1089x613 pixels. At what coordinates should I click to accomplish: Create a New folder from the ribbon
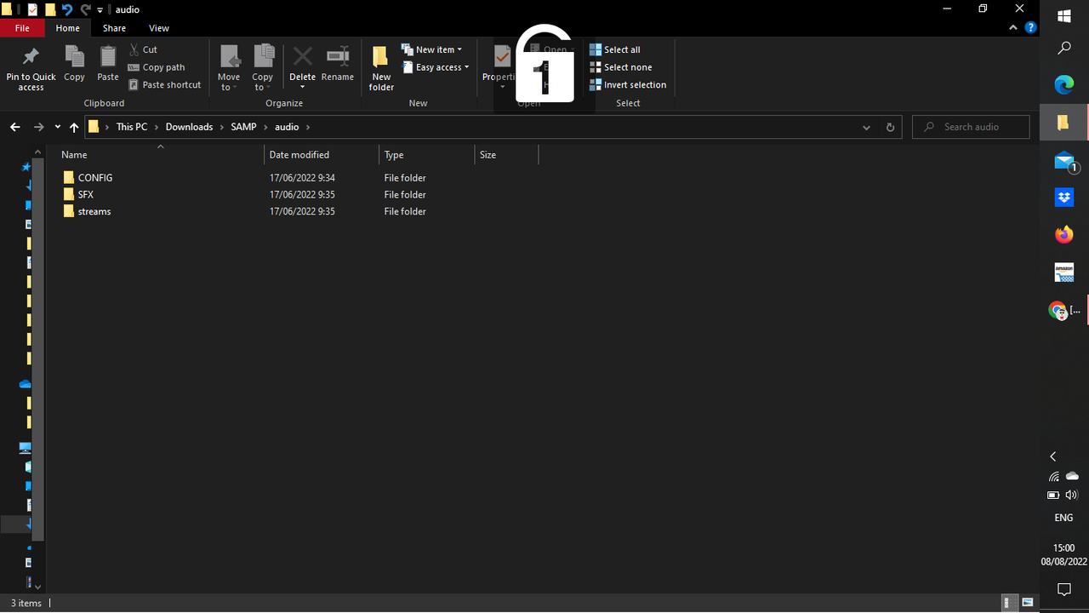[381, 68]
